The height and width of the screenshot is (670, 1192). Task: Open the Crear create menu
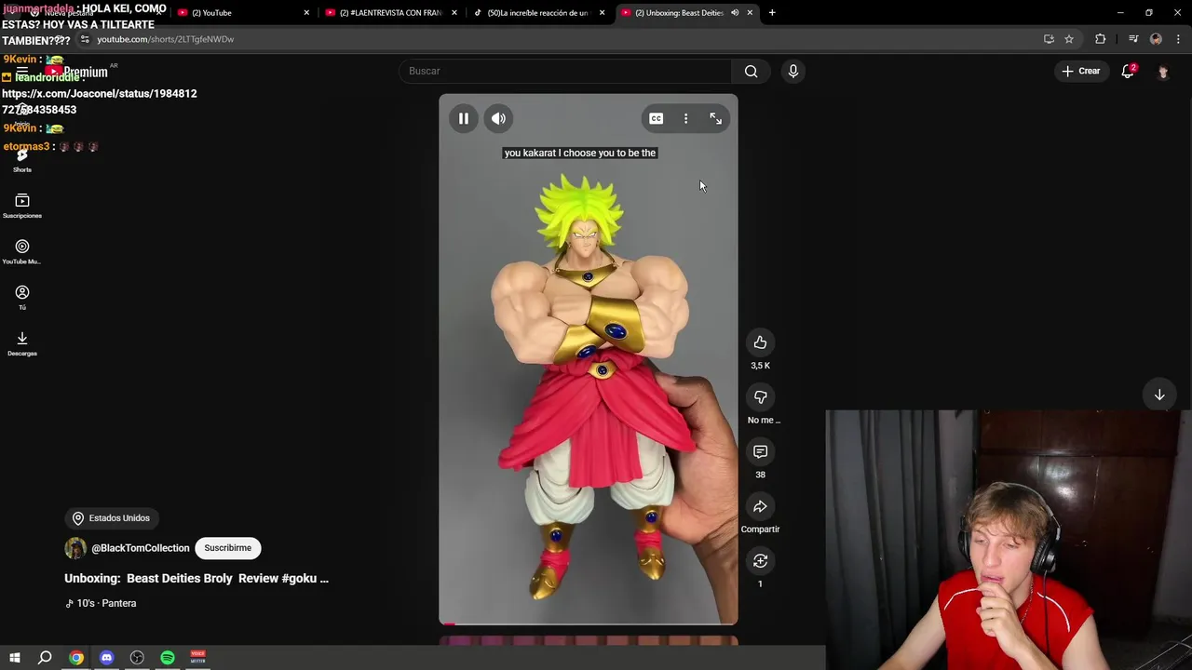tap(1080, 71)
